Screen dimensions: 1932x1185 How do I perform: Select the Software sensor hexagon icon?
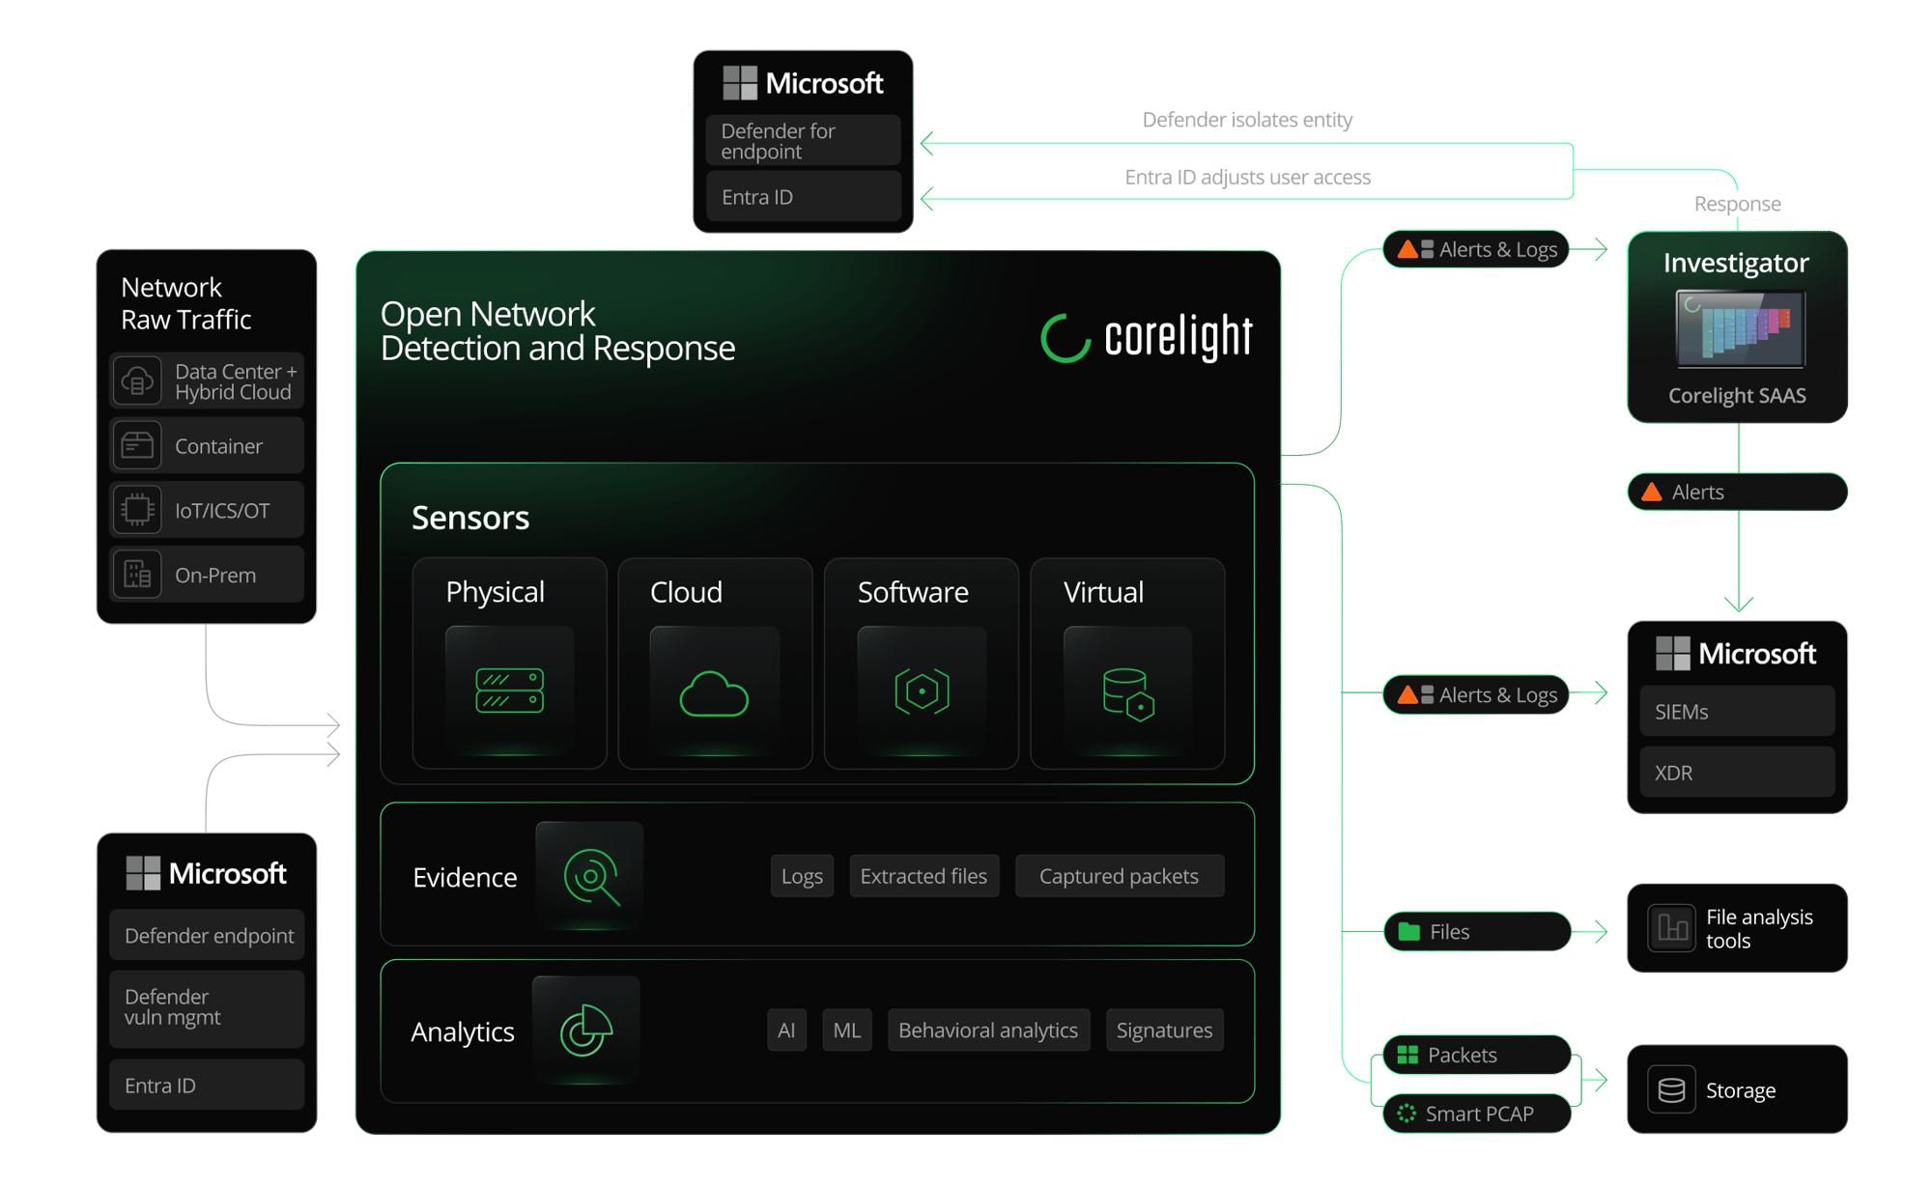tap(920, 689)
